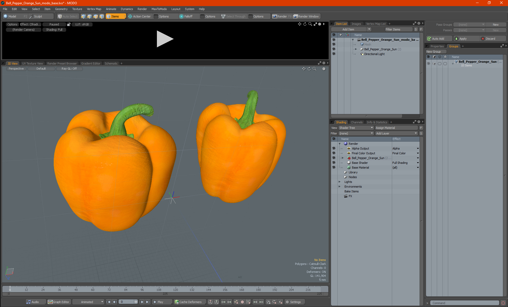Viewport: 508px width, 307px height.
Task: Switch to Properties tab
Action: [437, 46]
